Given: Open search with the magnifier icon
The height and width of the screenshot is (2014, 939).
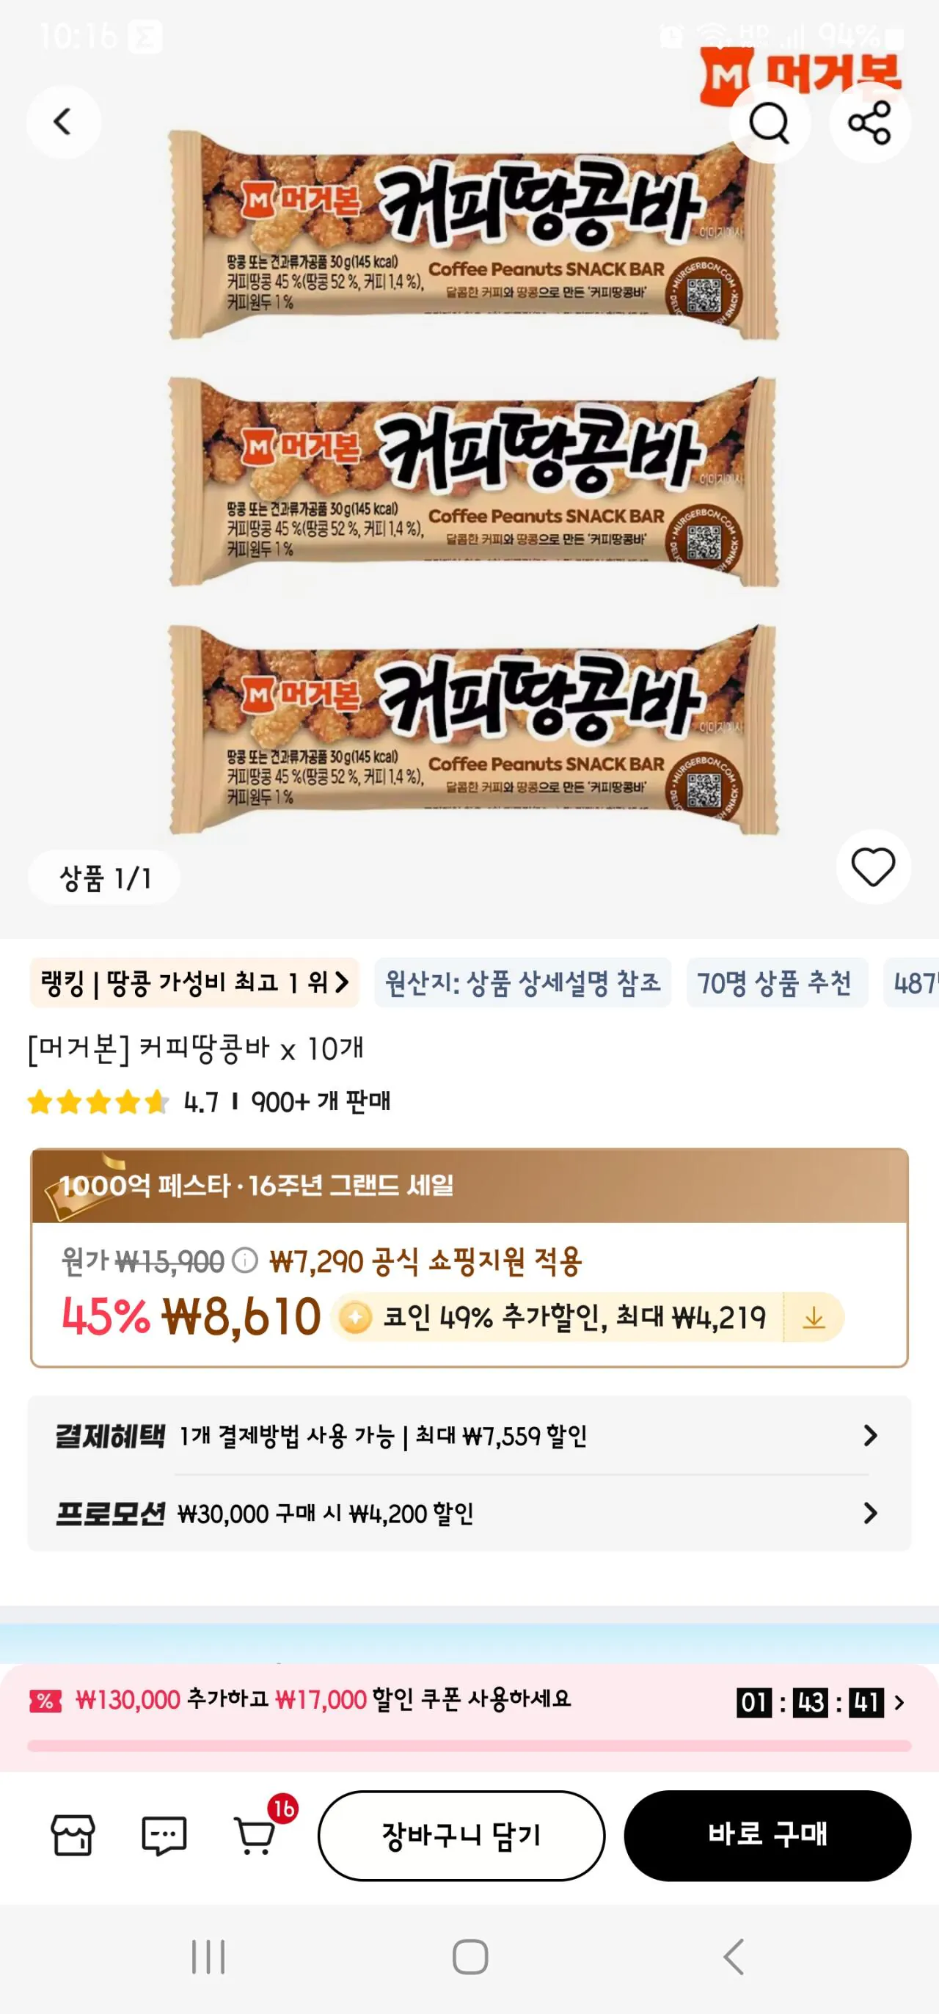Looking at the screenshot, I should [x=770, y=123].
